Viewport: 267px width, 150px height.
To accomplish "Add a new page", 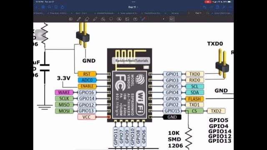I will click(218, 7).
